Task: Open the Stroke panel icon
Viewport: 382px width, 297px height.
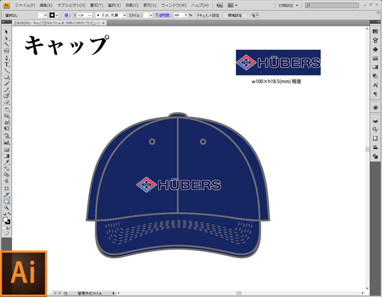Action: tap(375, 59)
